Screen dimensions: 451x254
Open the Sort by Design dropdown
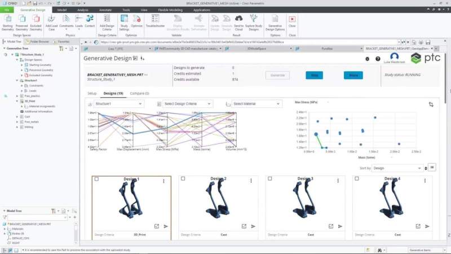[x=397, y=168]
